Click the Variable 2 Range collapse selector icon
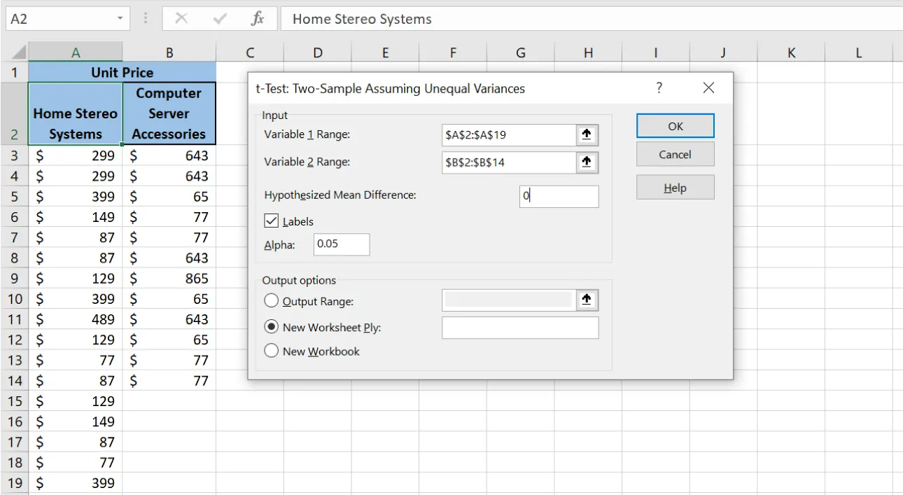 point(587,162)
